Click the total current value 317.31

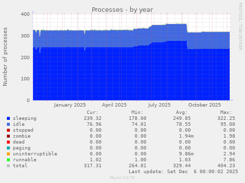pos(93,166)
